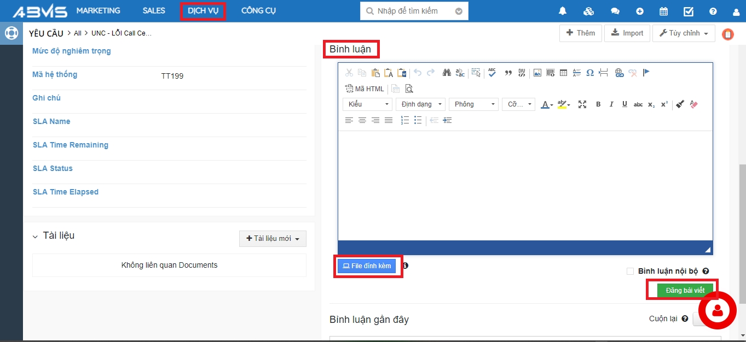Toggle underline formatting in editor
This screenshot has width=746, height=342.
pyautogui.click(x=624, y=104)
